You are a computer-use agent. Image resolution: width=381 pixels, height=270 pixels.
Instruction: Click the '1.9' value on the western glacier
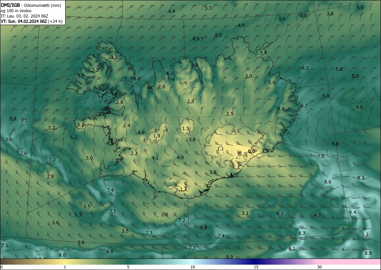click(157, 136)
